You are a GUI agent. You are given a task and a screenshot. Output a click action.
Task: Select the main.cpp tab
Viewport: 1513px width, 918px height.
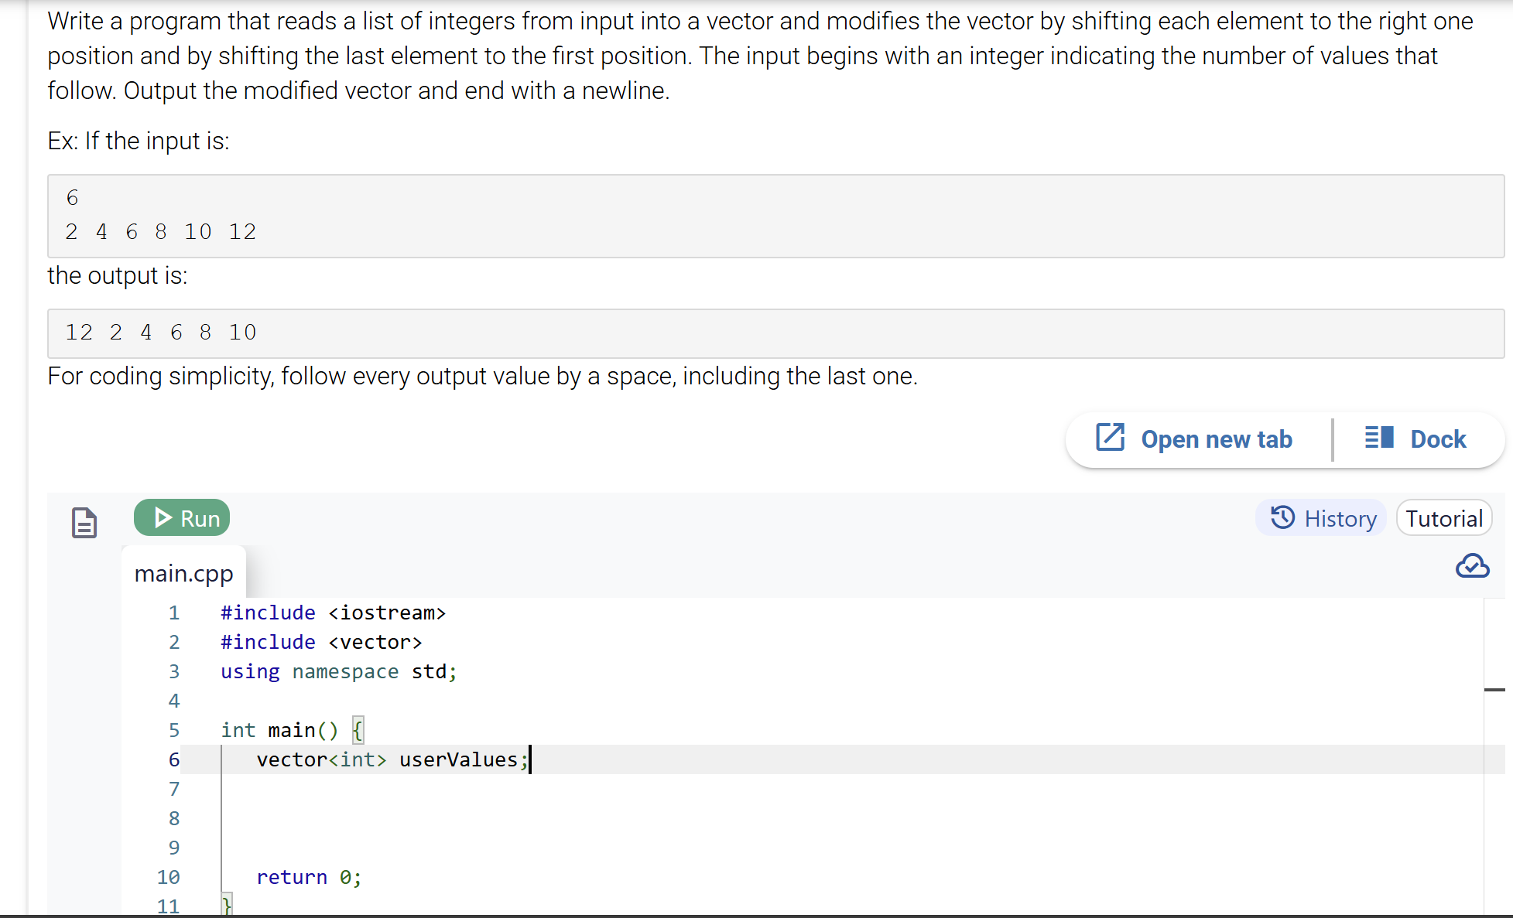point(183,573)
